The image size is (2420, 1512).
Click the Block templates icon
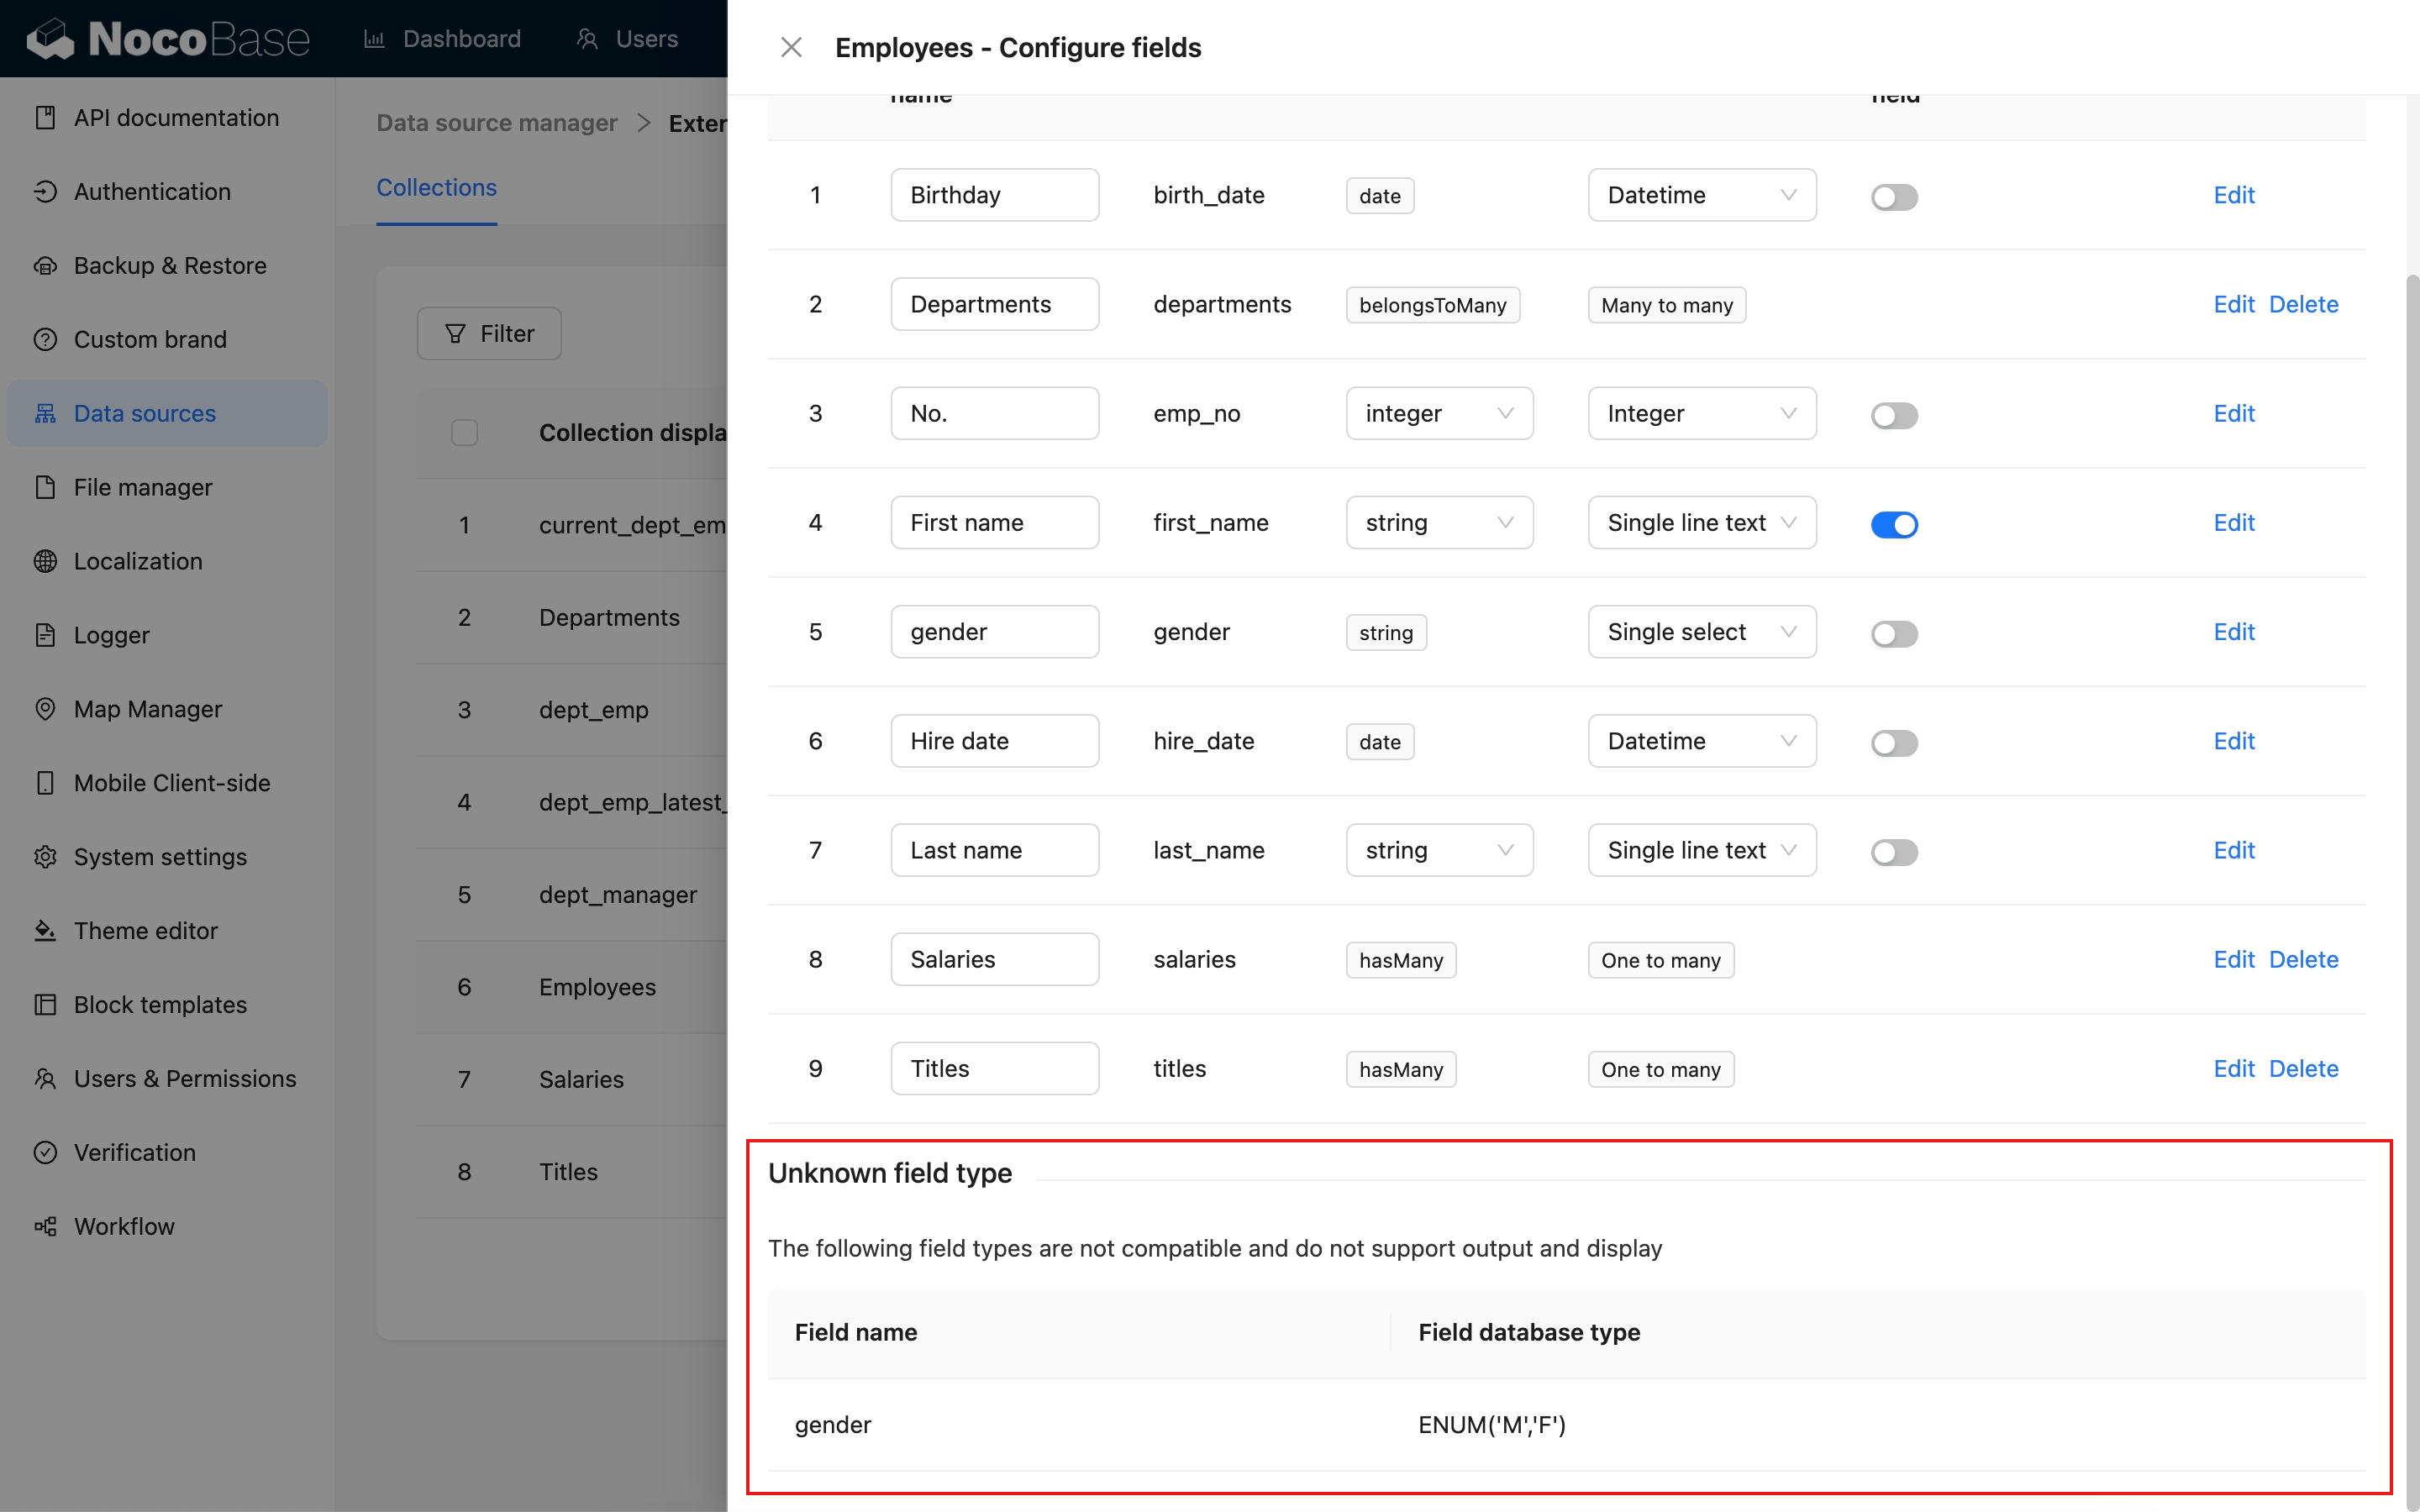coord(45,1006)
